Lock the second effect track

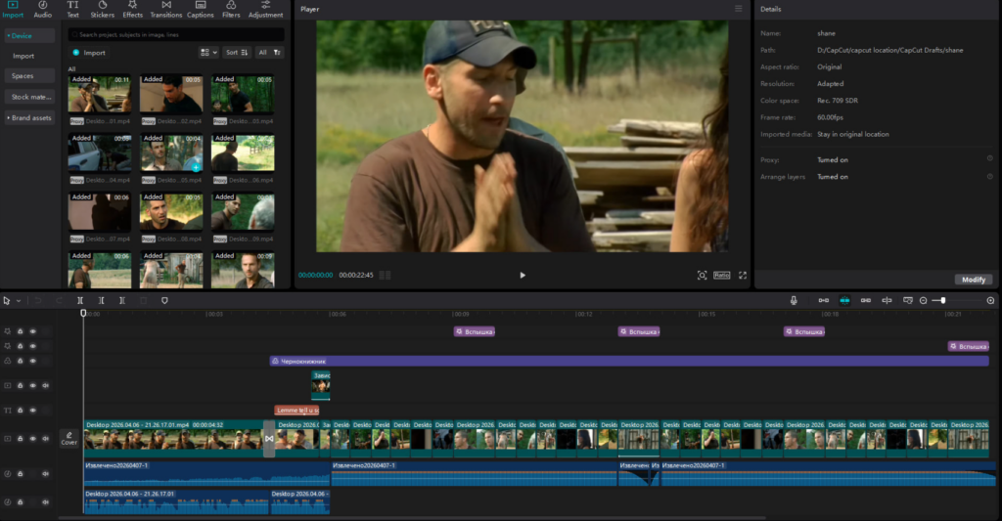(x=20, y=346)
